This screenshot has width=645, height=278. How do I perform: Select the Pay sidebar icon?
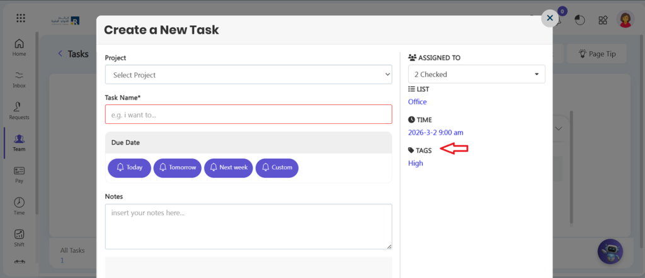(19, 174)
